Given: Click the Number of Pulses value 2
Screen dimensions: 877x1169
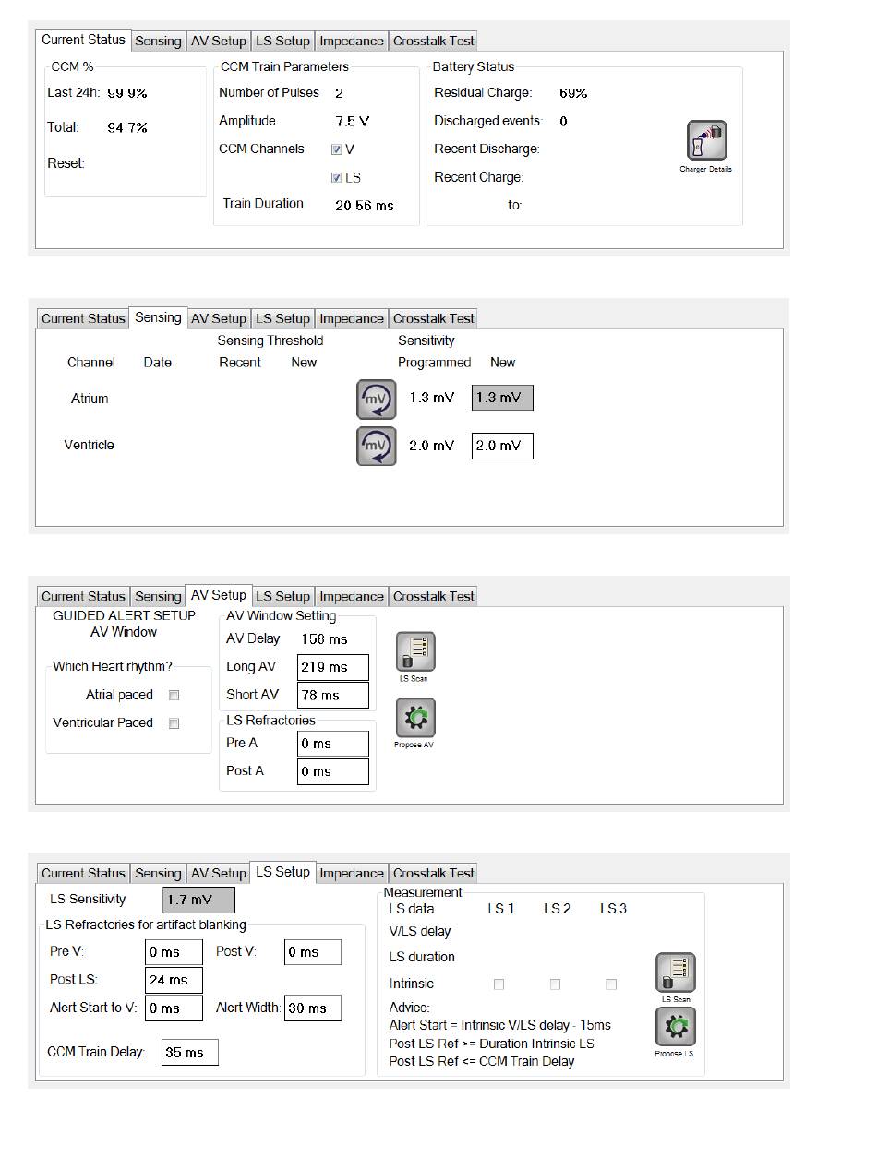Looking at the screenshot, I should (339, 93).
